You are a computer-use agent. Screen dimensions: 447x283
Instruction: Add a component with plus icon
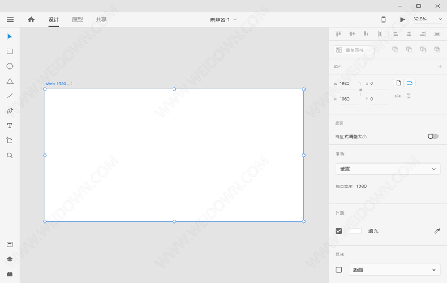tap(440, 66)
